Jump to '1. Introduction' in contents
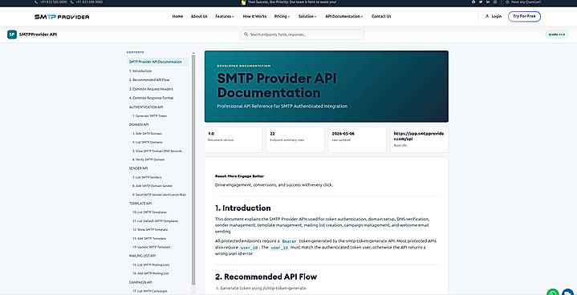This screenshot has height=295, width=577. pyautogui.click(x=140, y=71)
